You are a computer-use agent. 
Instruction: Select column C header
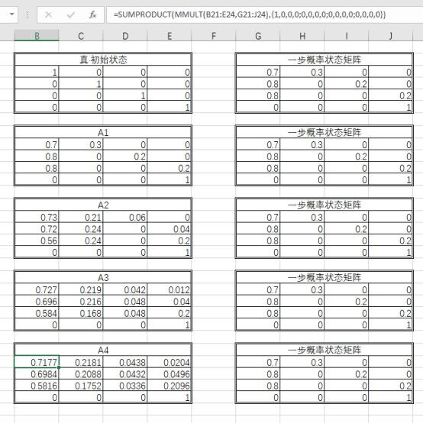click(x=81, y=36)
